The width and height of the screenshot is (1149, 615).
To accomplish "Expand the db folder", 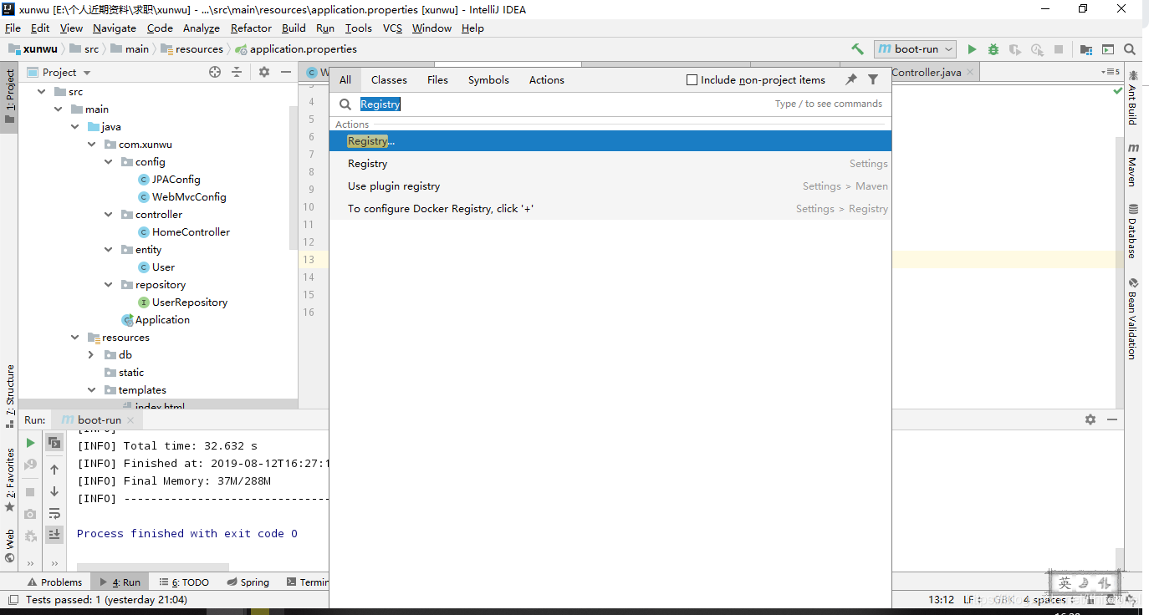I will click(x=91, y=355).
